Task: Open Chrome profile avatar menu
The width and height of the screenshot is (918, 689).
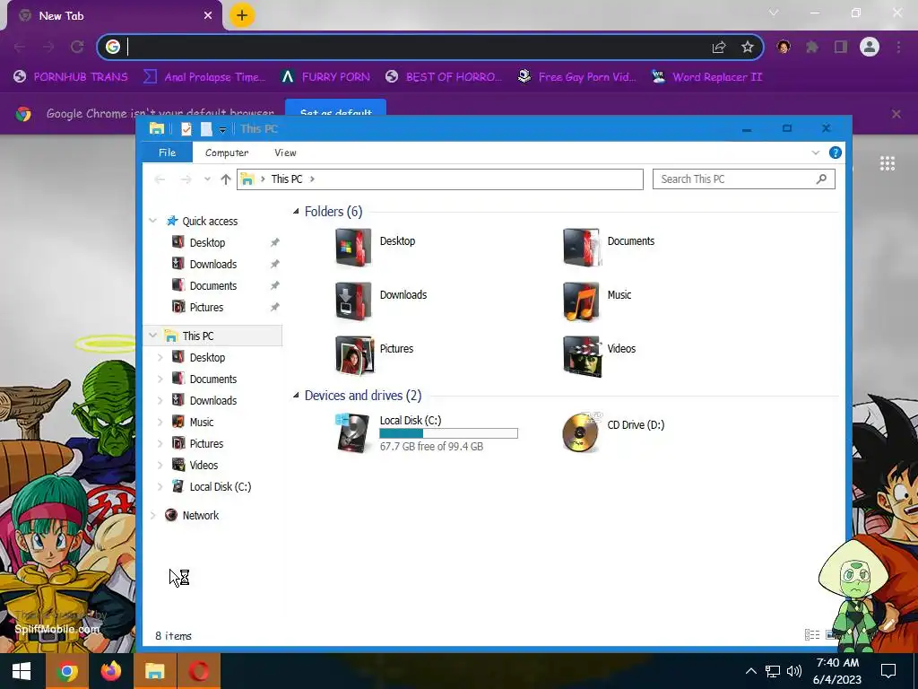Action: click(x=870, y=47)
